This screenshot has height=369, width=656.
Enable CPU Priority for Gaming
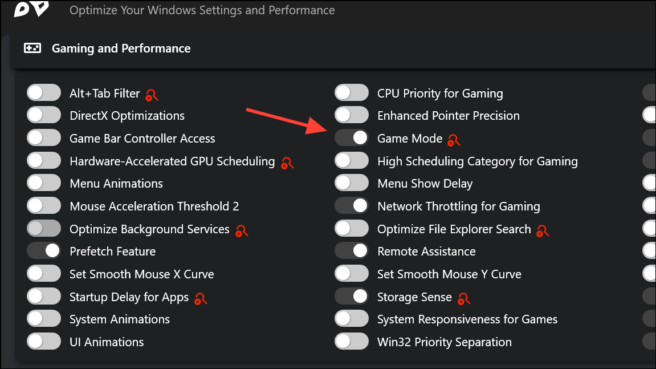coord(352,92)
